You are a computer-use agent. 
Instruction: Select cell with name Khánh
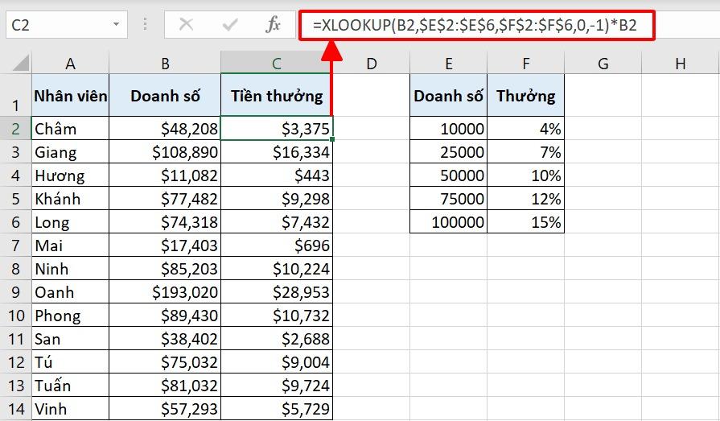70,199
